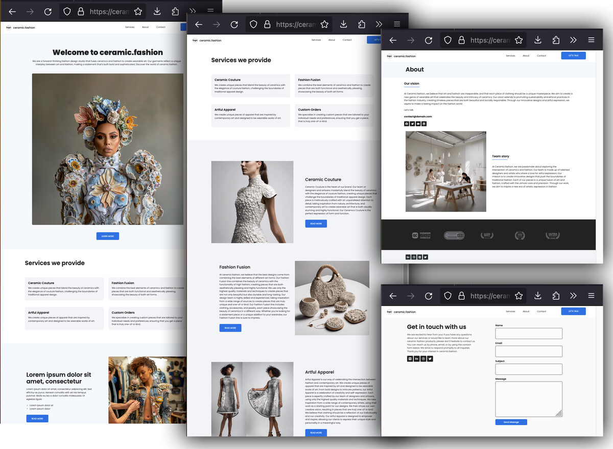Click READ MORE under Artful Apparel description
The image size is (613, 449).
tap(316, 433)
